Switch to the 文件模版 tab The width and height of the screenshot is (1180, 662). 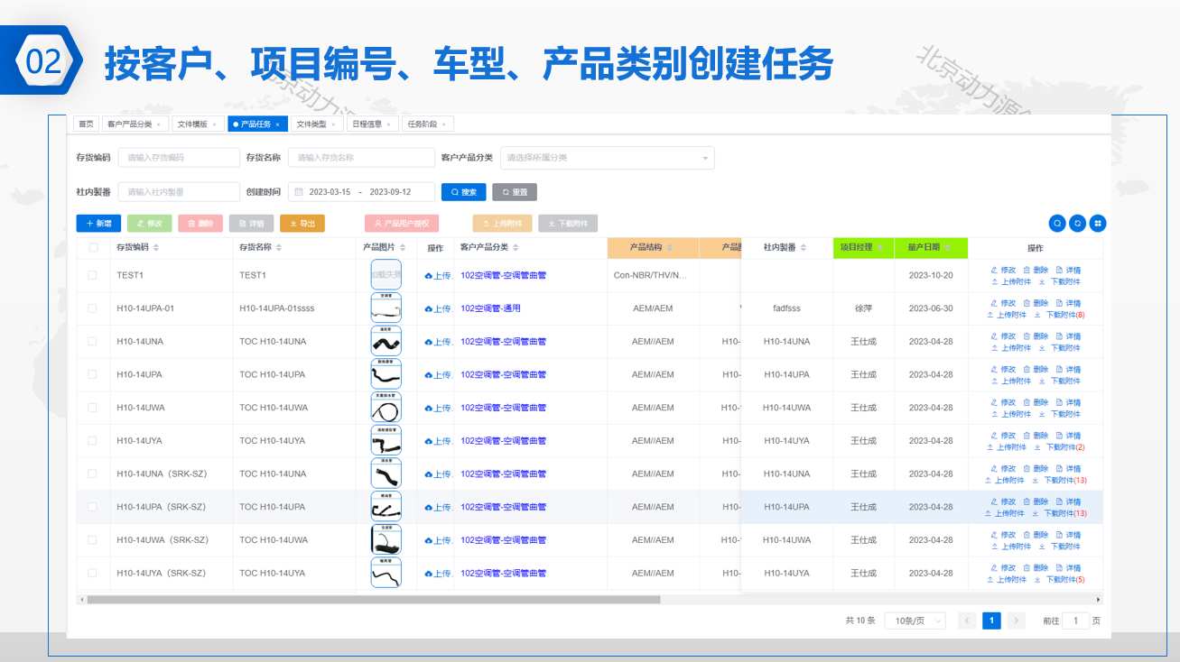pos(195,124)
